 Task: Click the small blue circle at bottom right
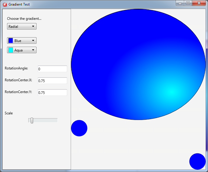pyautogui.click(x=197, y=161)
